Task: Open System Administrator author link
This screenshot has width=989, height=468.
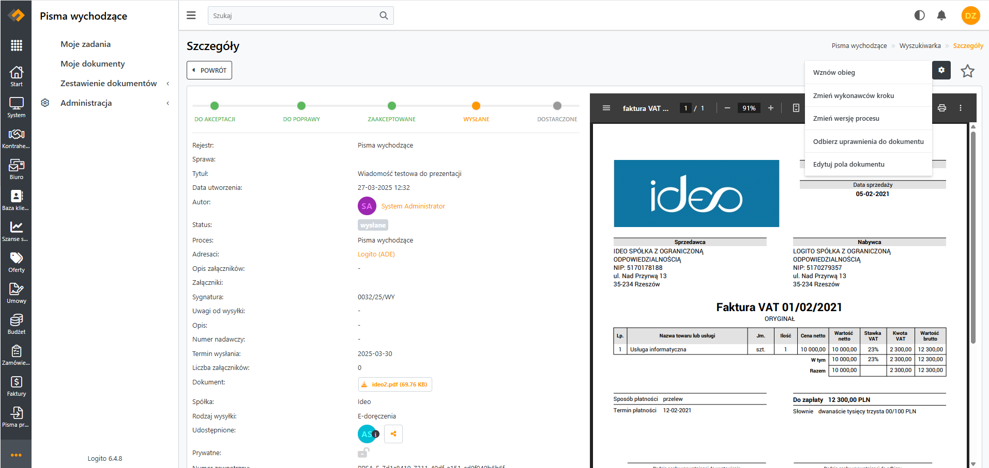Action: (413, 206)
